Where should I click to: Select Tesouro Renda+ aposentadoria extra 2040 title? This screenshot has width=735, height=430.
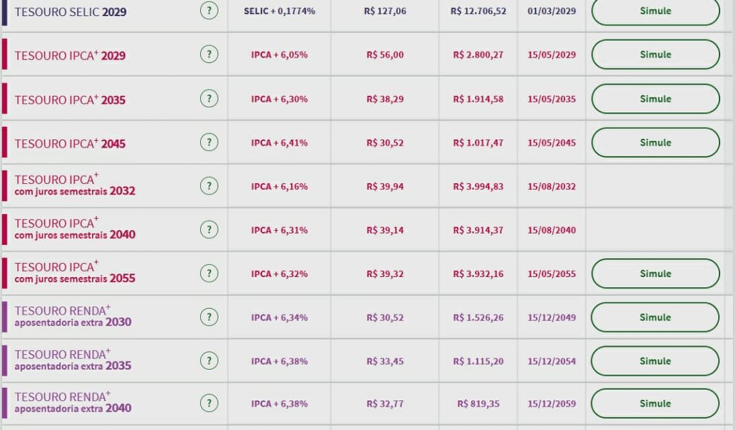(x=73, y=402)
